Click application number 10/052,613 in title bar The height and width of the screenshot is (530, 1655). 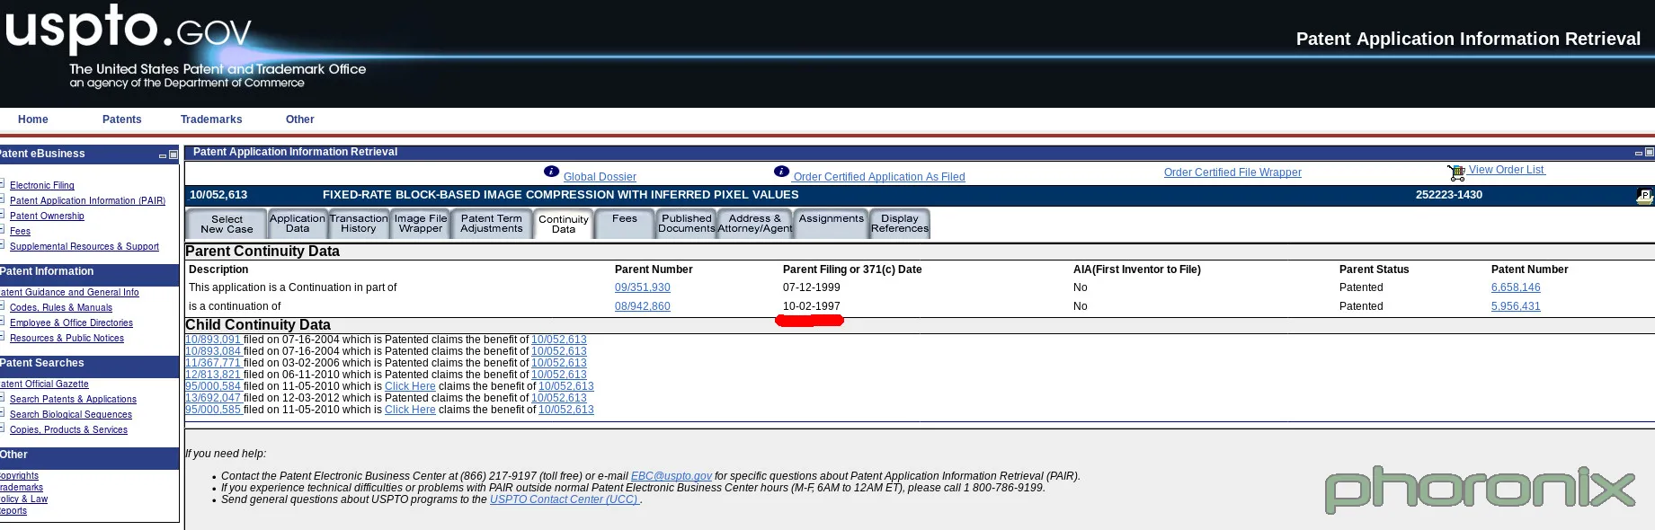click(218, 195)
